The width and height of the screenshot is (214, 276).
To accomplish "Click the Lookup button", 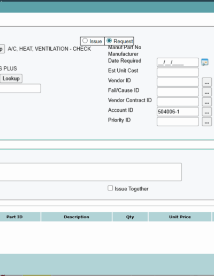I will [11, 79].
